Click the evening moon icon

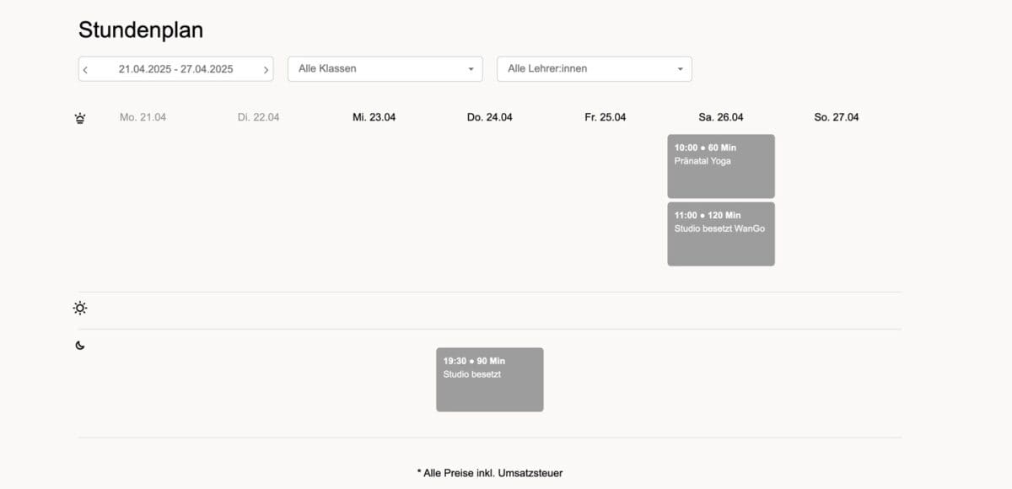(80, 346)
